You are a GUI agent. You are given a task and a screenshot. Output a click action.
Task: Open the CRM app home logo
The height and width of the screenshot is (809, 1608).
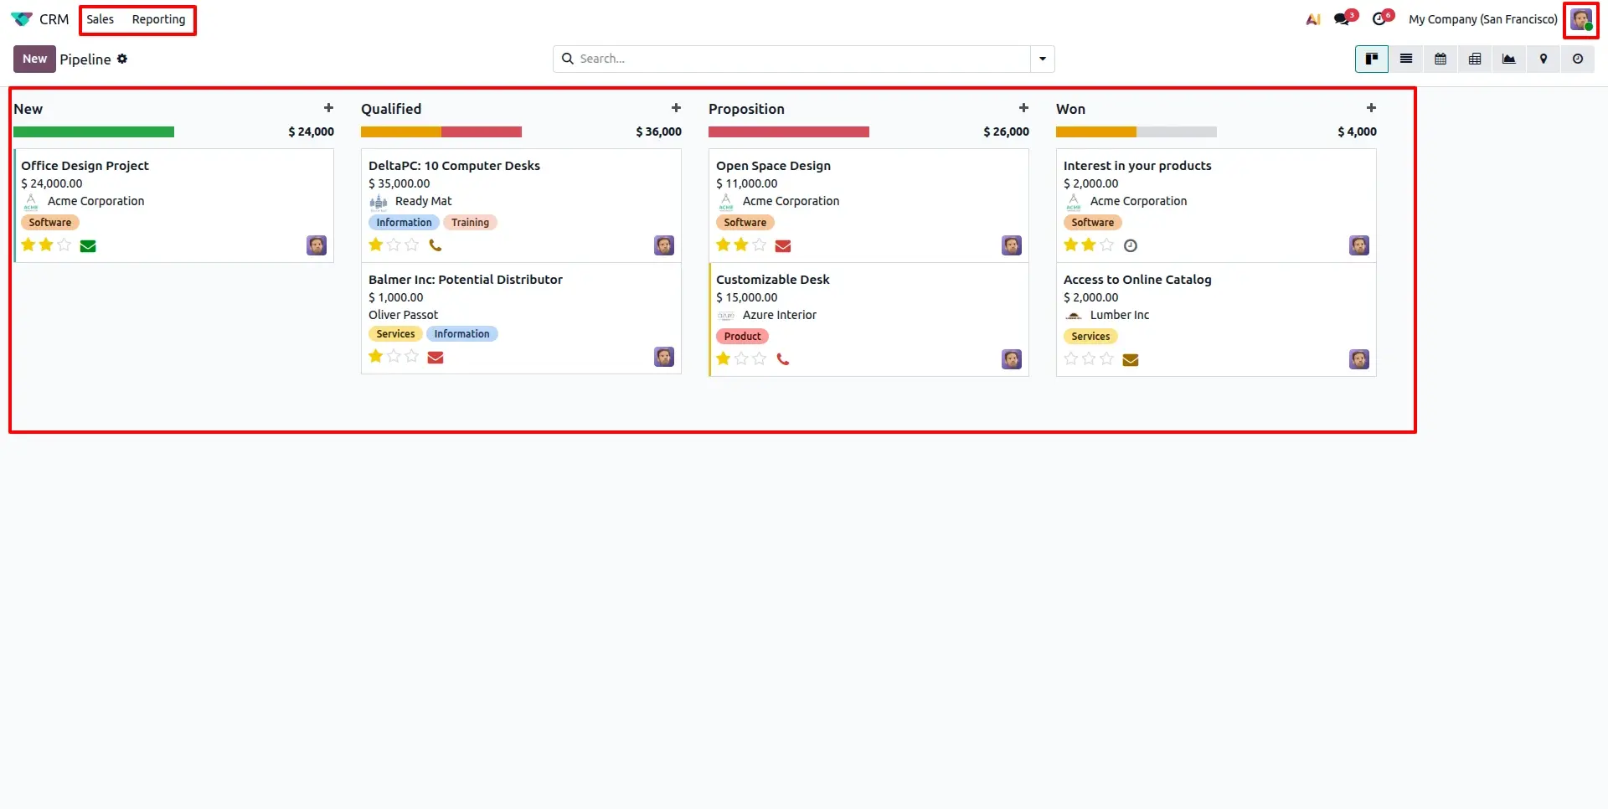point(22,19)
